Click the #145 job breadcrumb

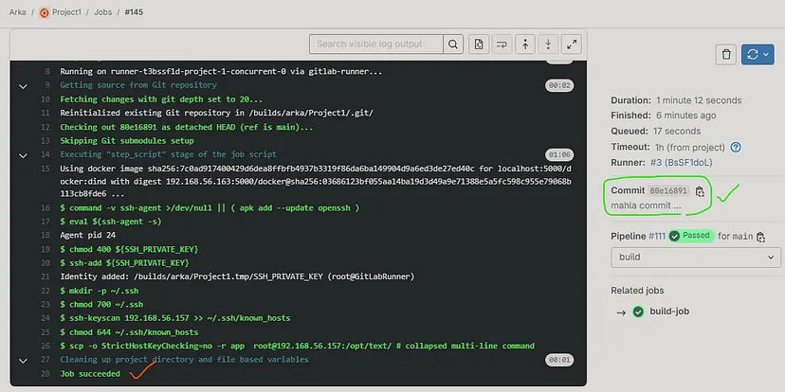tap(134, 12)
